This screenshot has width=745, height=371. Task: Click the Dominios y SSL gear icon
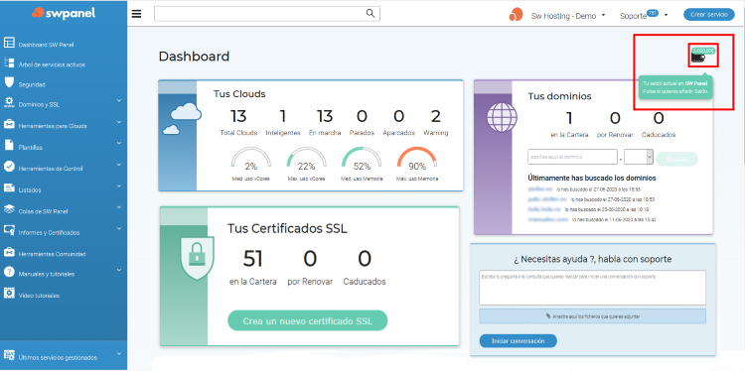click(x=9, y=103)
